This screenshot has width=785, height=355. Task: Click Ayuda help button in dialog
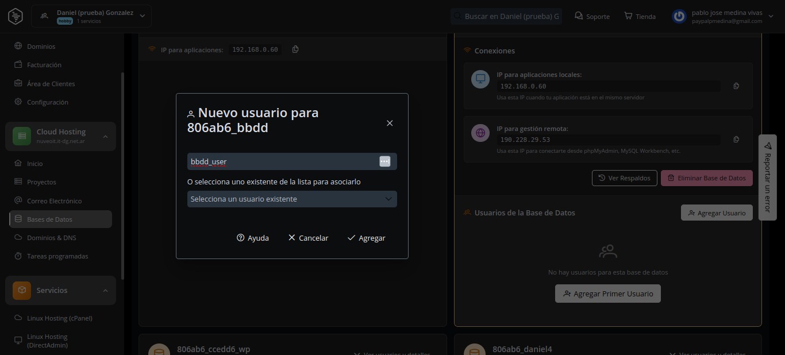pyautogui.click(x=253, y=238)
